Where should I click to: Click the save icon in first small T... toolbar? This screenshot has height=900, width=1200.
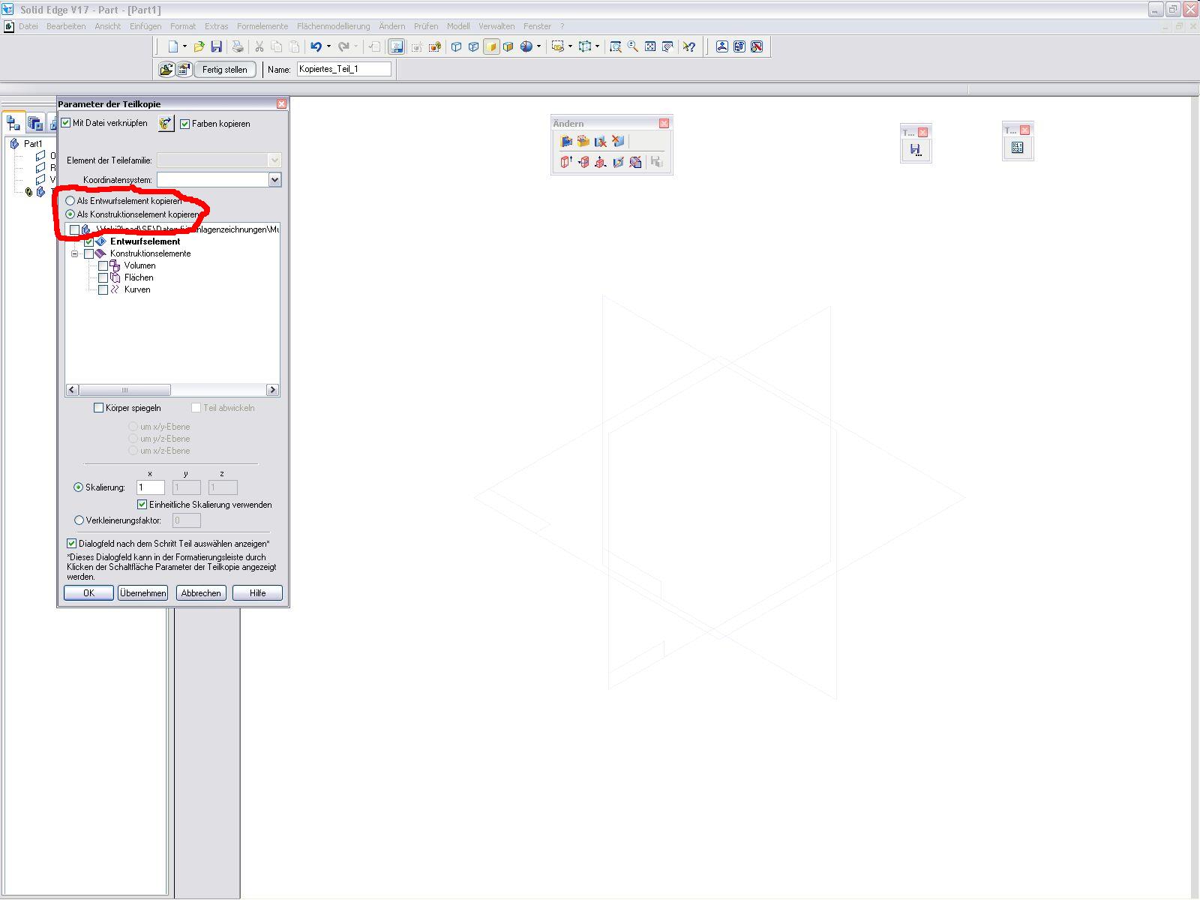[x=916, y=150]
